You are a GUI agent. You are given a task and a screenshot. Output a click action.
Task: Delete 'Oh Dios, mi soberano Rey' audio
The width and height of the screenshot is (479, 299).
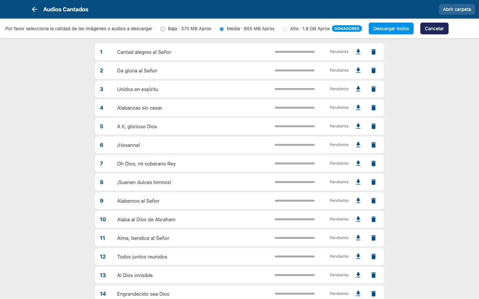374,163
